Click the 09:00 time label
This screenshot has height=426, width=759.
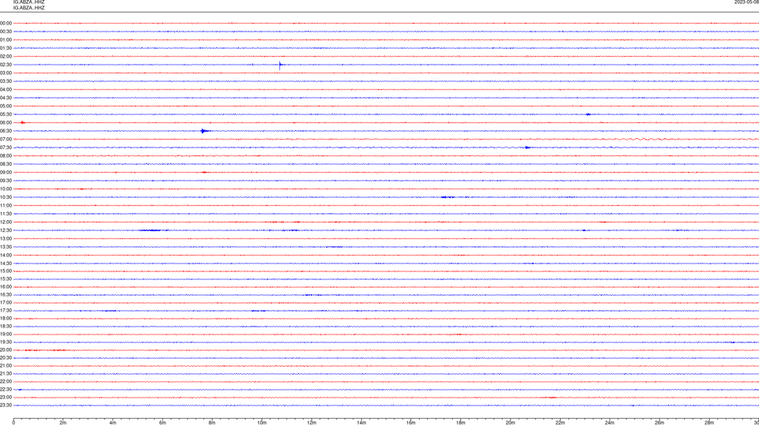coord(6,172)
